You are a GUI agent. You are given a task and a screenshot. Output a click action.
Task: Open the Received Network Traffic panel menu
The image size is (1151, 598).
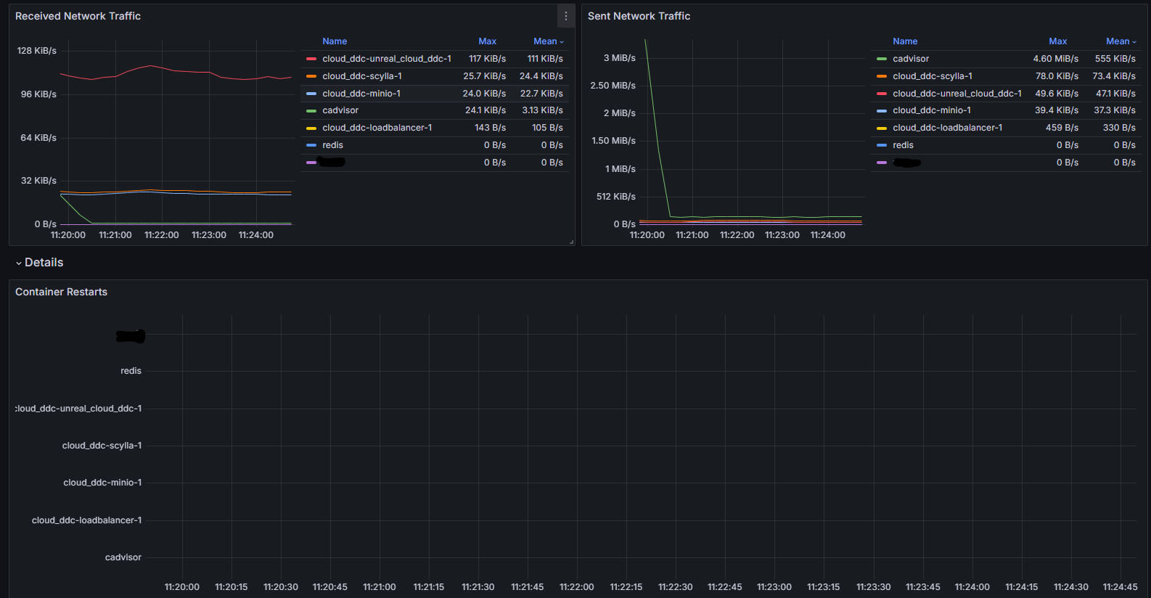[566, 16]
